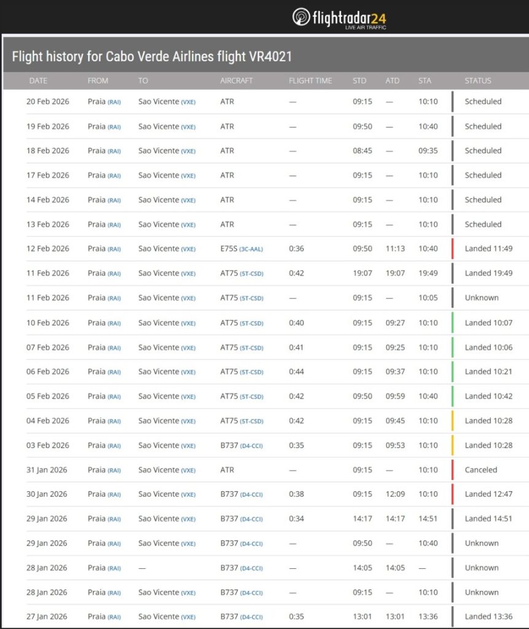
Task: Open the 3C-AAL aircraft registration link
Action: pos(253,249)
